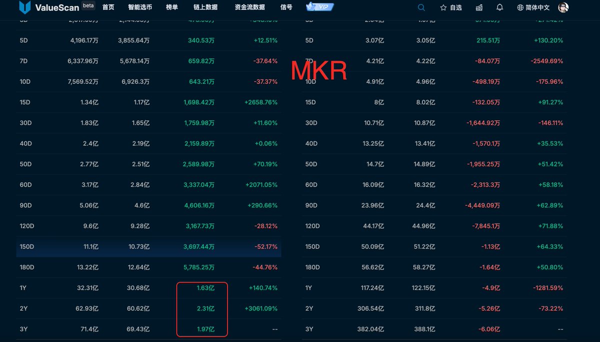The image size is (600, 342).
Task: Click the -132.05万 net value
Action: (486, 102)
